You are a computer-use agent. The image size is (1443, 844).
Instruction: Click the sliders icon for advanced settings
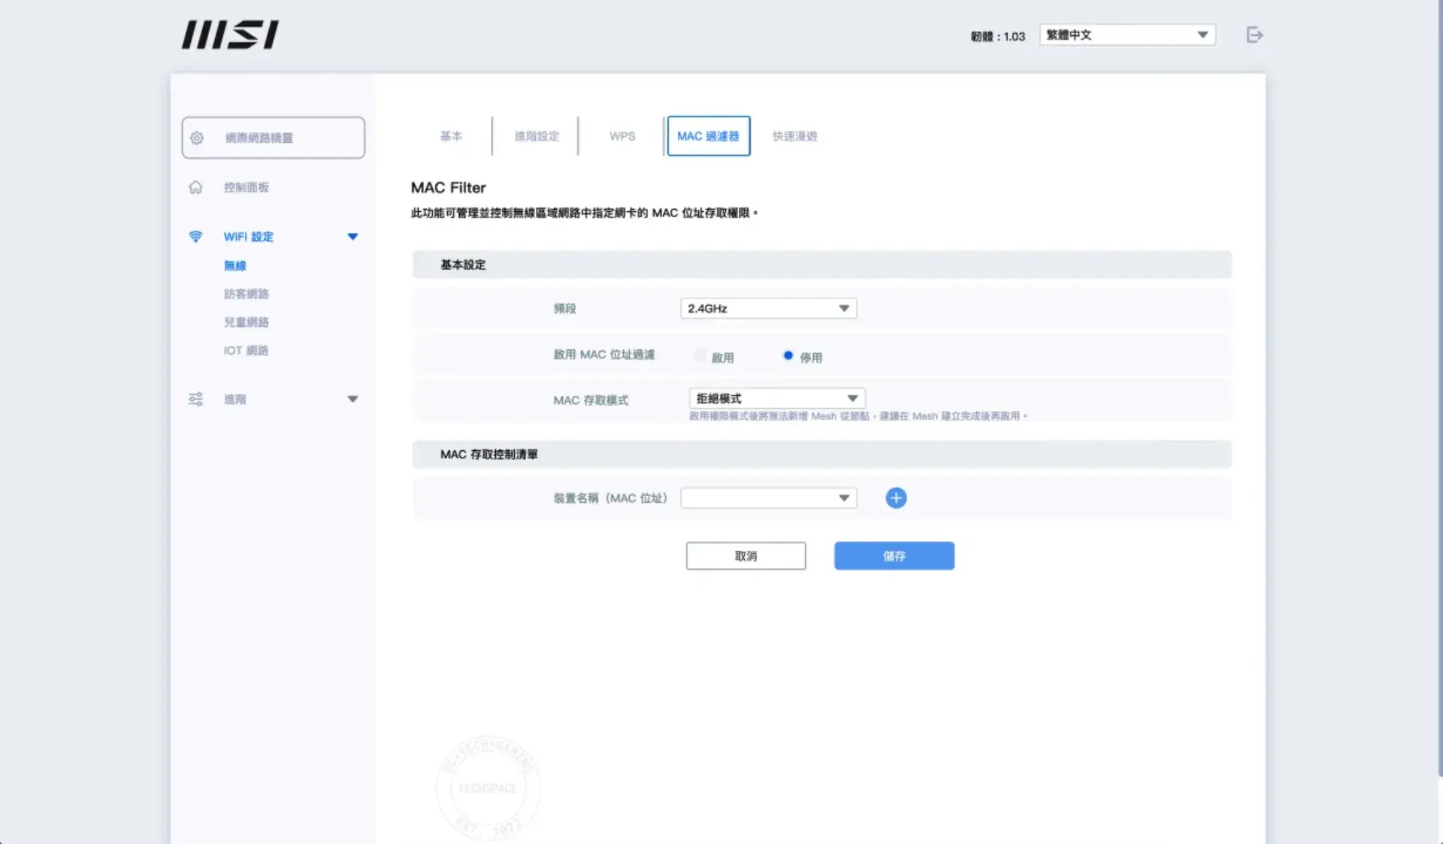point(195,399)
